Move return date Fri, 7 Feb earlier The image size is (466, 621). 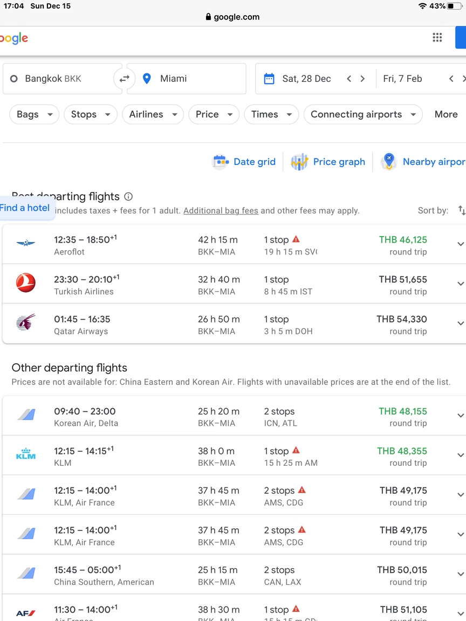pyautogui.click(x=451, y=79)
